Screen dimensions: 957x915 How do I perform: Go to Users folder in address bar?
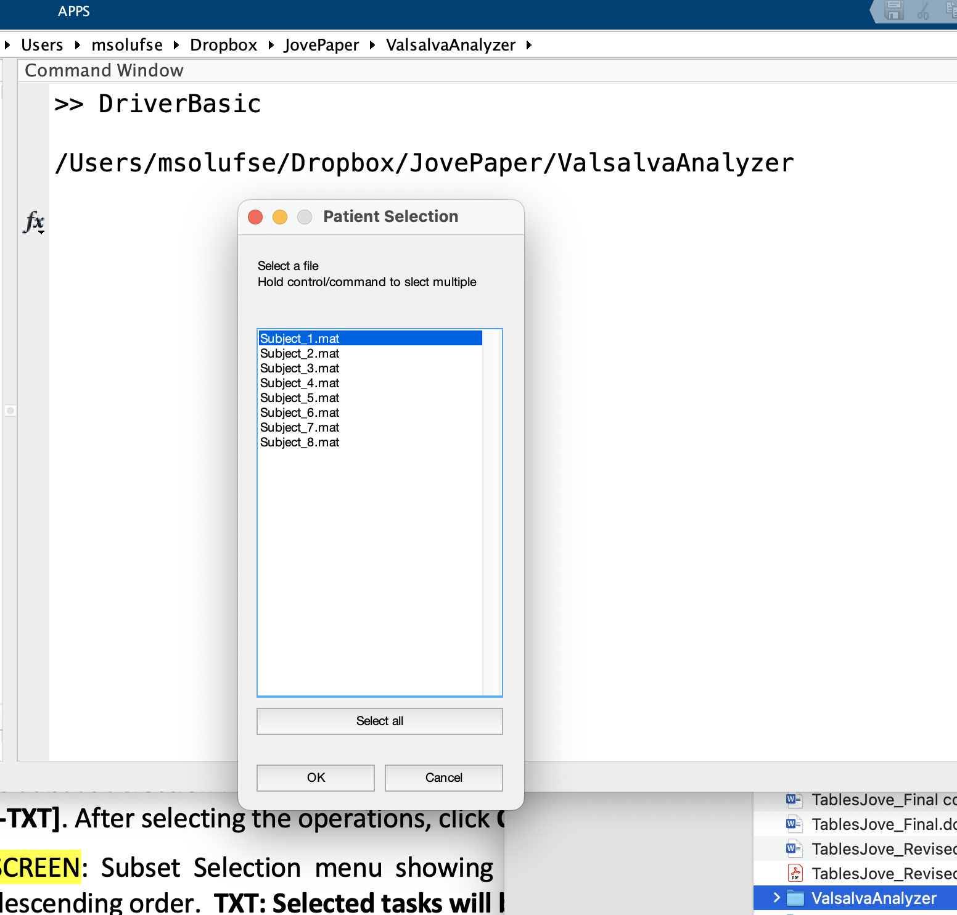click(42, 45)
